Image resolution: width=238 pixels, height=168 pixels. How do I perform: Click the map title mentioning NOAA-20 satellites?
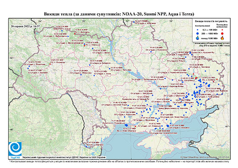pos(119,14)
